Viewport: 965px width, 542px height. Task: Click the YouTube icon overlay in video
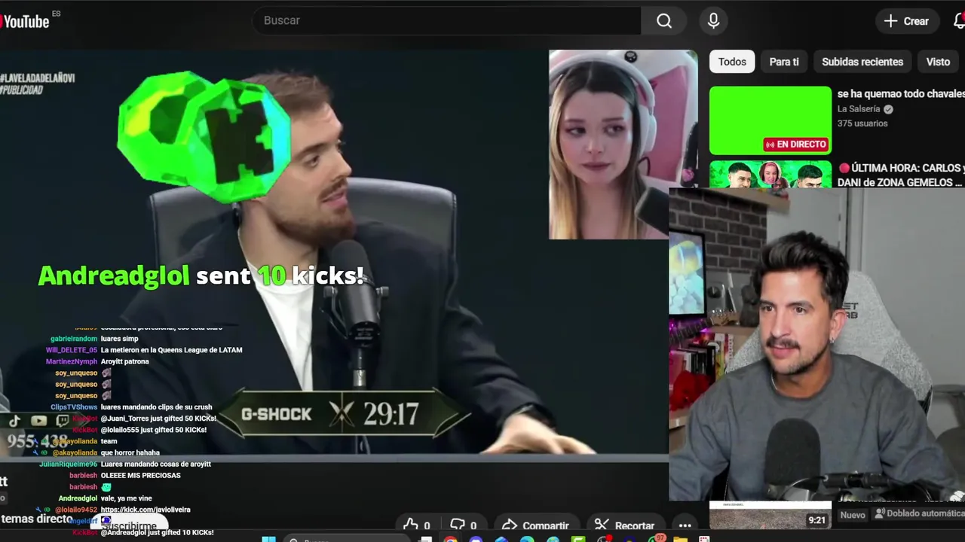[x=39, y=421]
